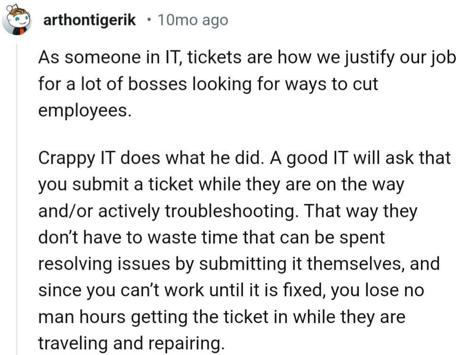Click the phrase 'submit a ticket'

coord(133,185)
